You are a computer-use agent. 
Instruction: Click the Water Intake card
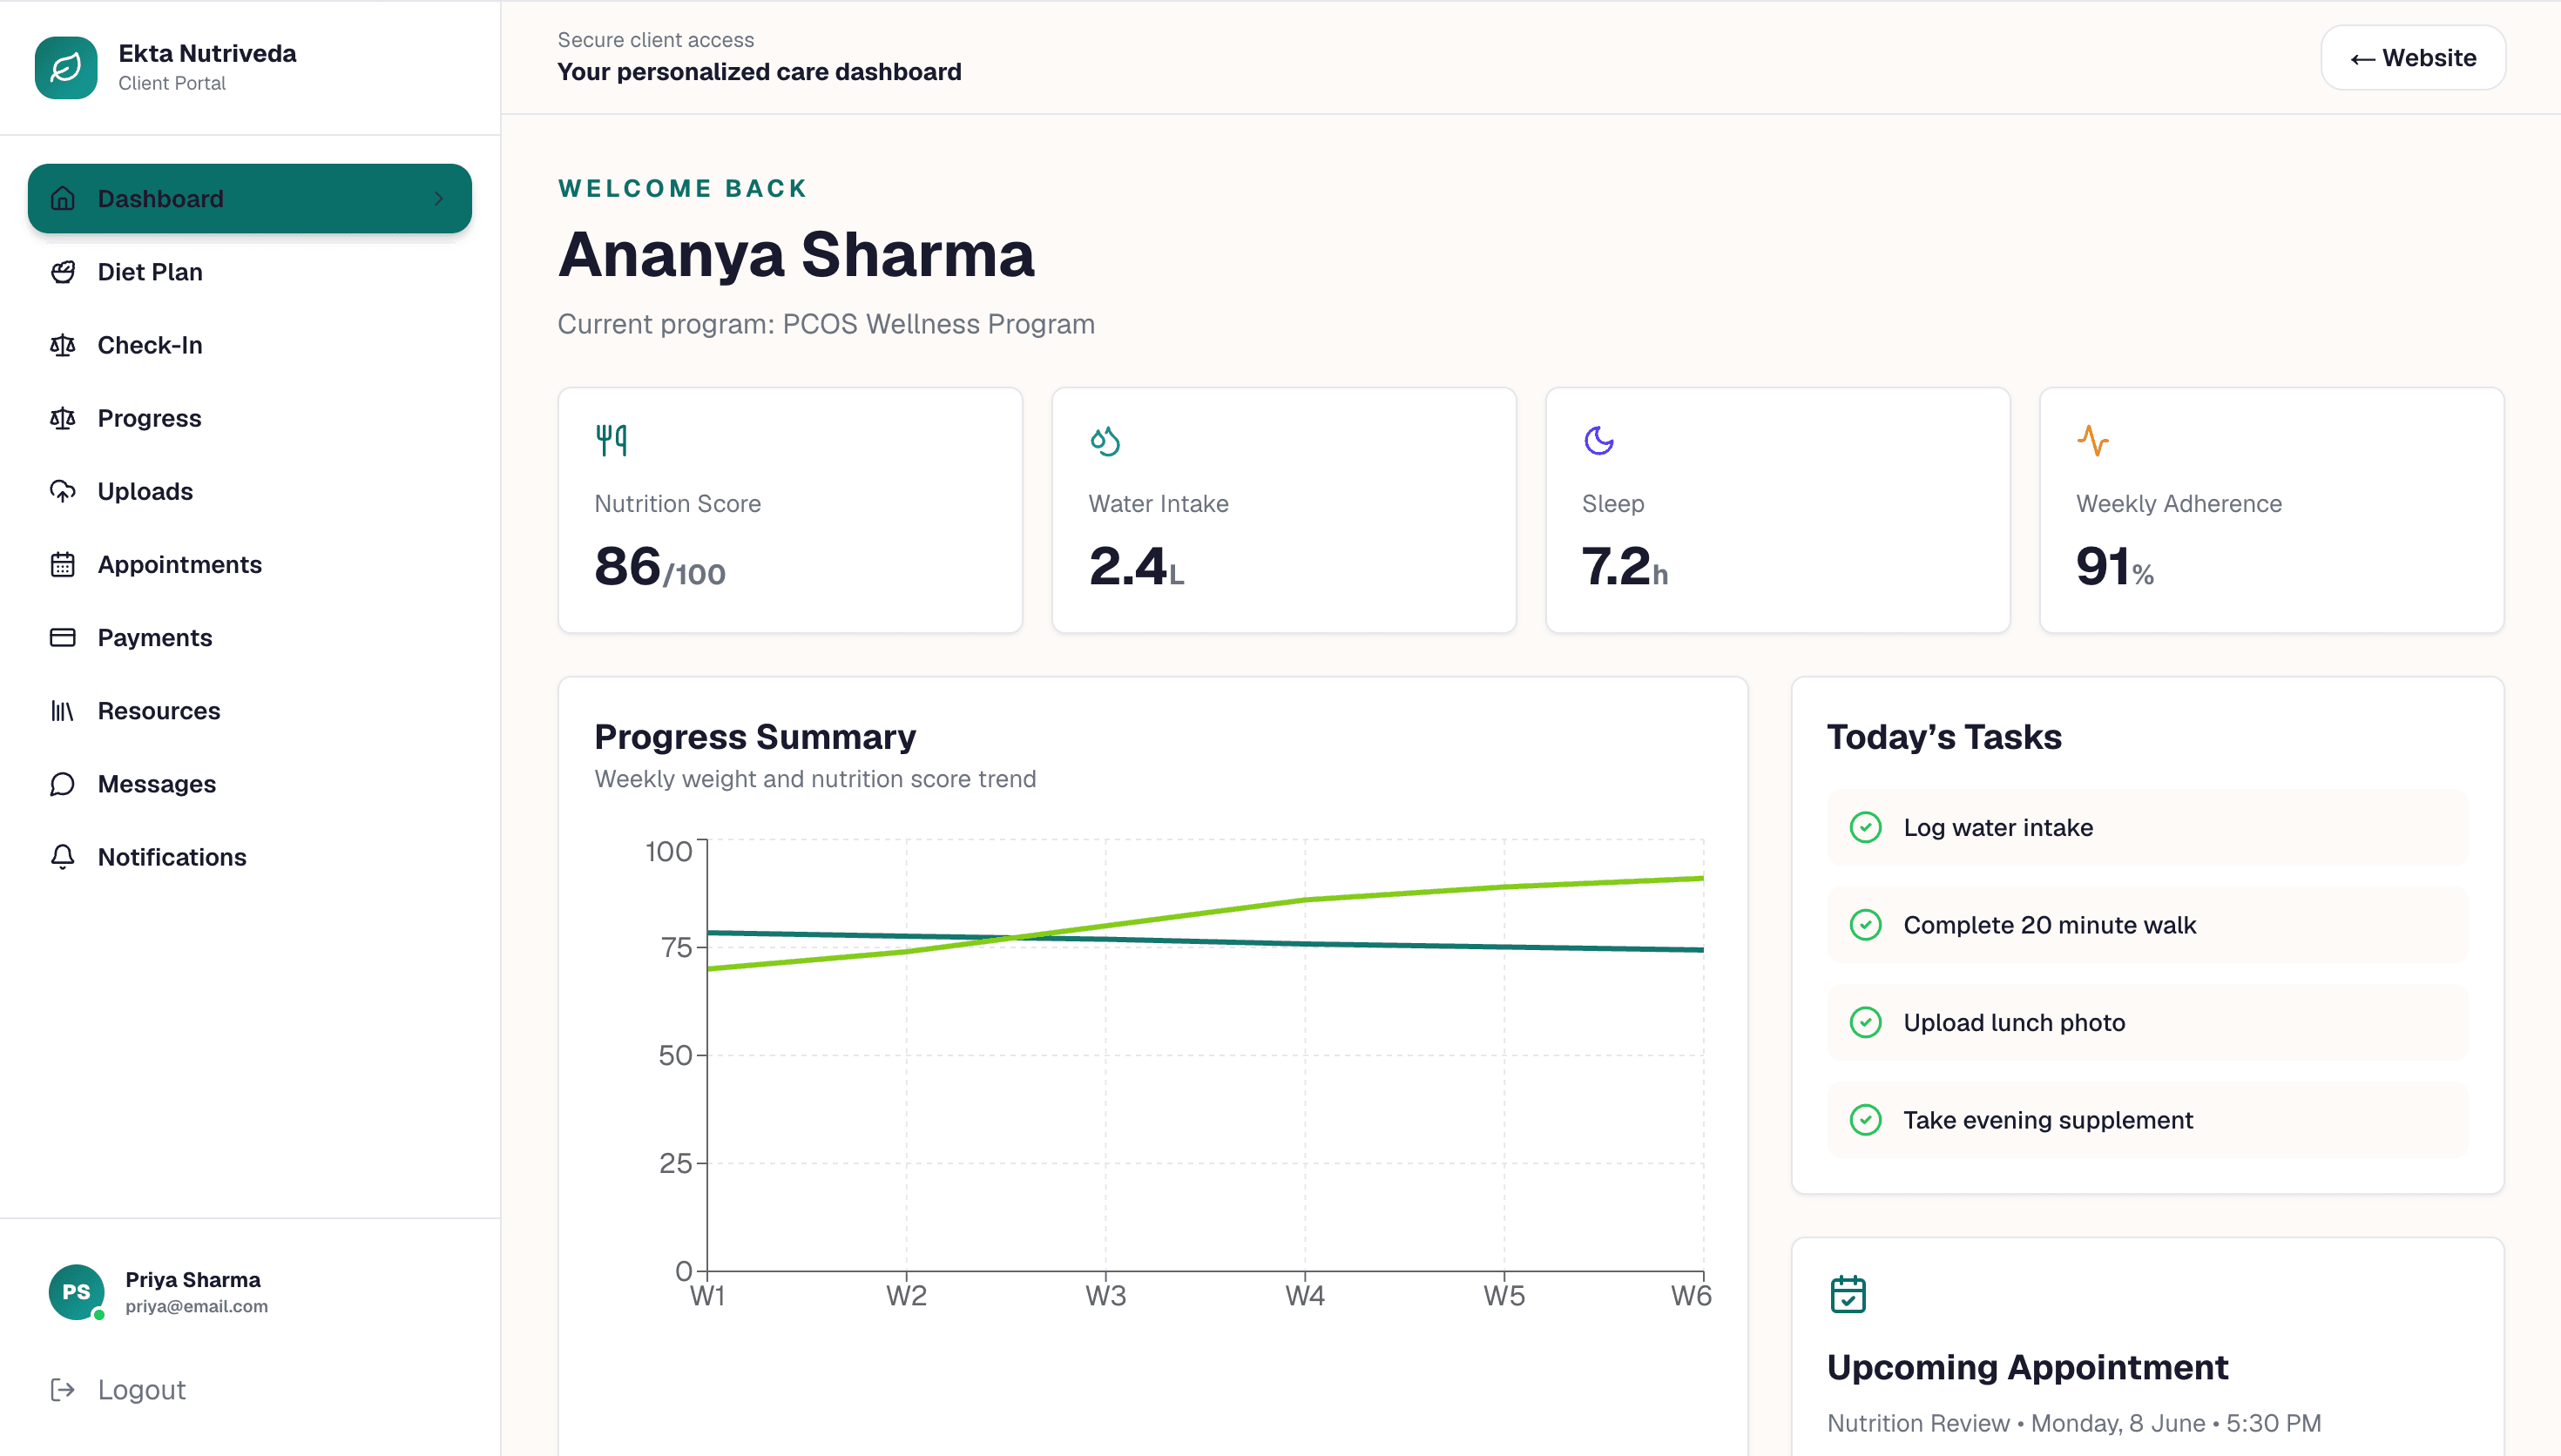coord(1284,510)
